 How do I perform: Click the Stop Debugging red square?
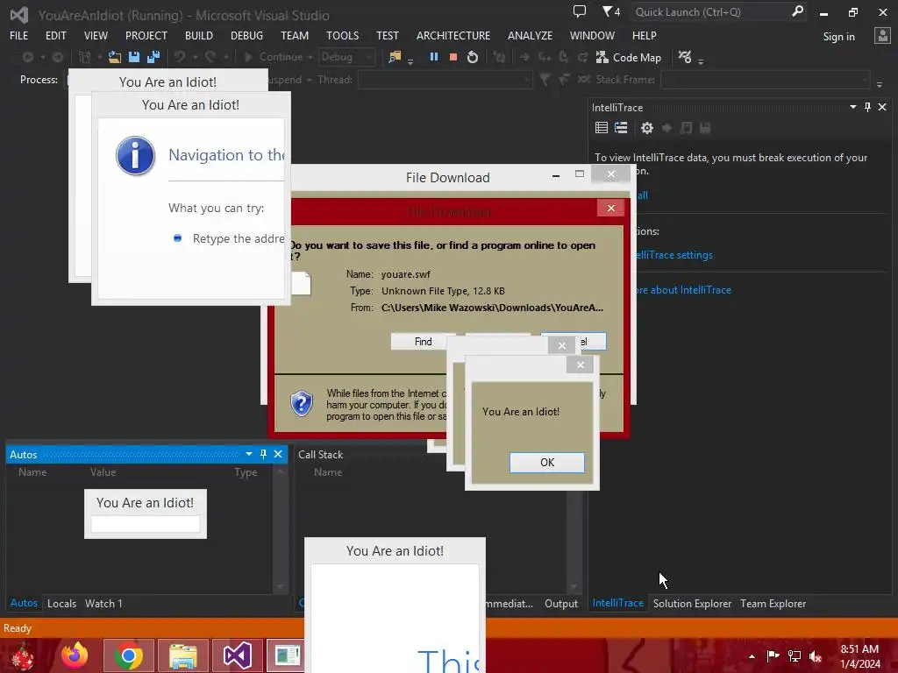coord(453,57)
